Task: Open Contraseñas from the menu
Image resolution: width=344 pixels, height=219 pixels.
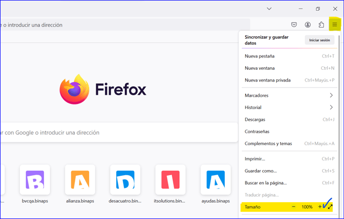Action: (x=289, y=131)
